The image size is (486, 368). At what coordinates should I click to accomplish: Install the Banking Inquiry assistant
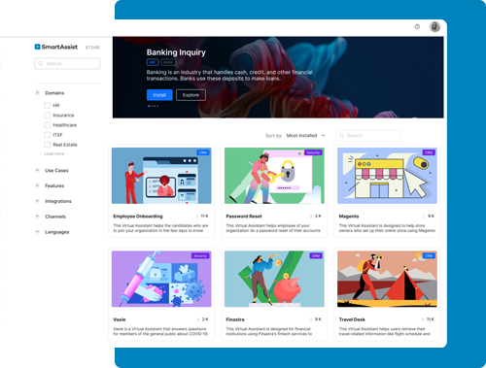click(x=159, y=95)
